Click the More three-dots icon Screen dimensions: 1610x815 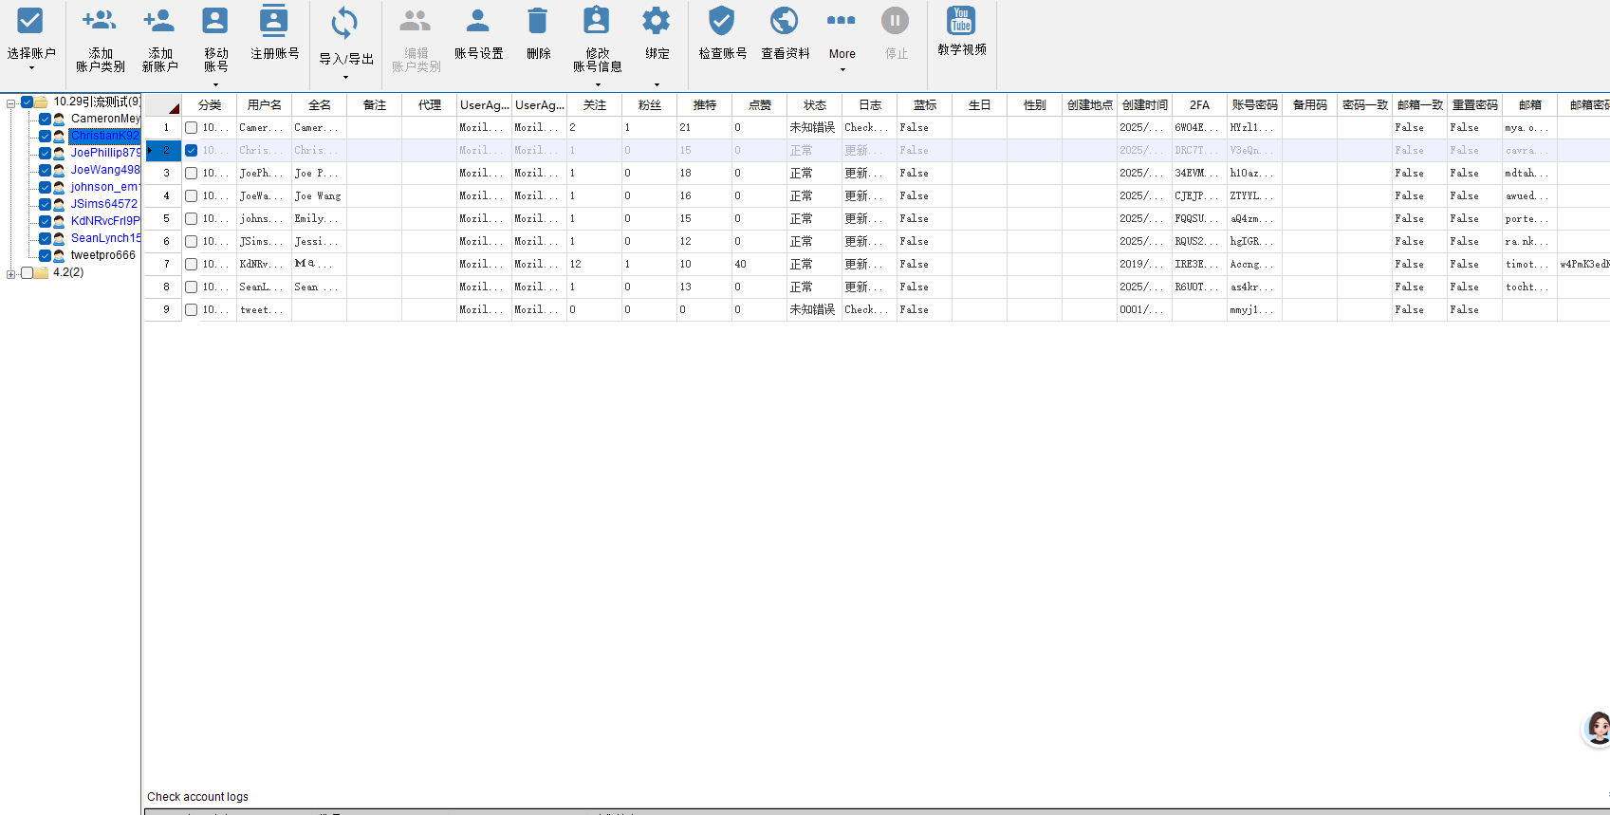click(842, 20)
